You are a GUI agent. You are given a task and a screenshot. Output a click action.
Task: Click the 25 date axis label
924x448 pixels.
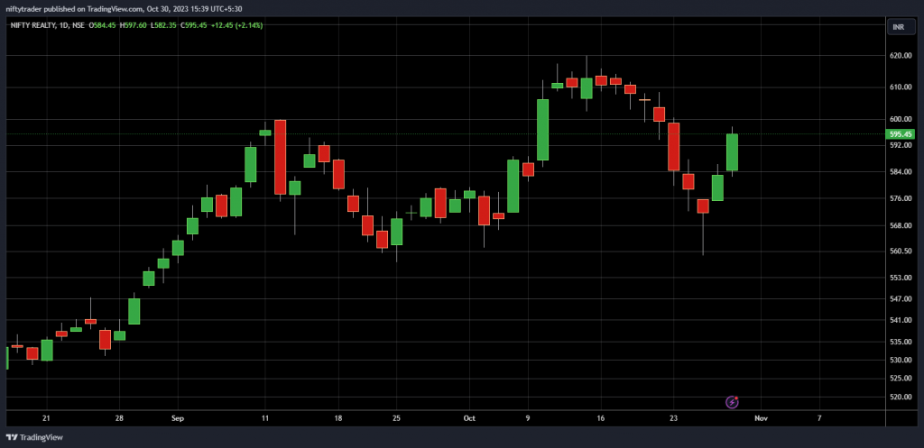pyautogui.click(x=397, y=418)
